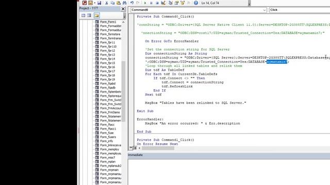Image resolution: width=330 pixels, height=185 pixels.
Task: Select Form_mrpmain tree item
Action: click(109, 170)
